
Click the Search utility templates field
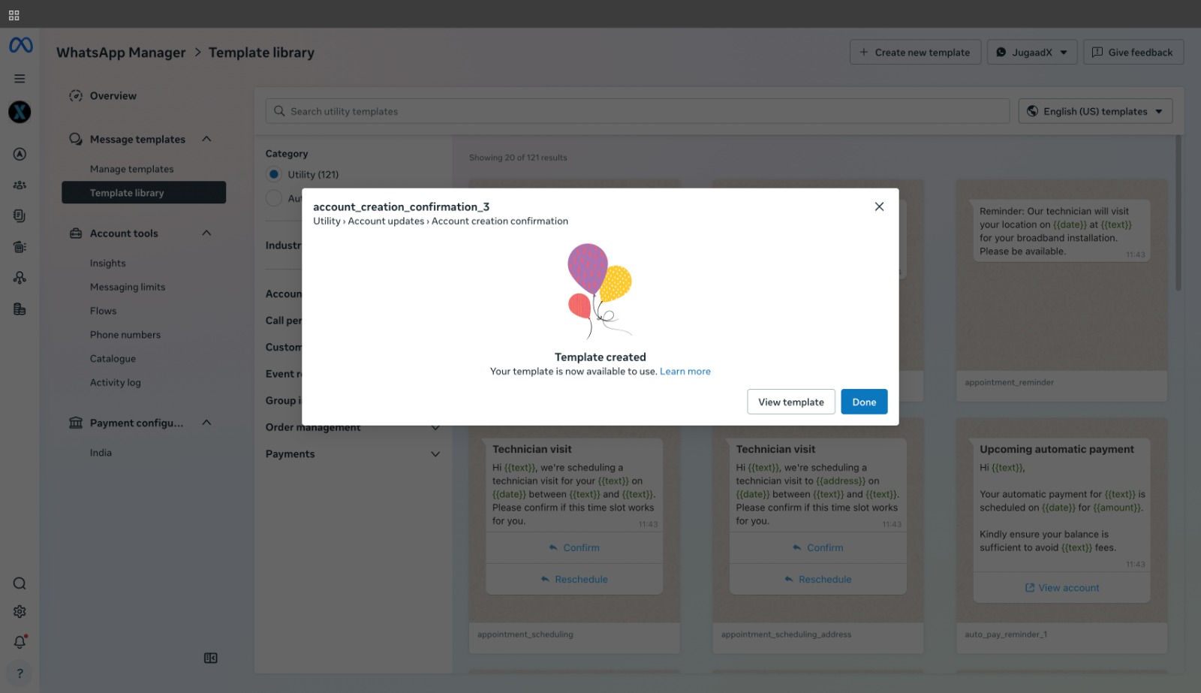[x=638, y=111]
